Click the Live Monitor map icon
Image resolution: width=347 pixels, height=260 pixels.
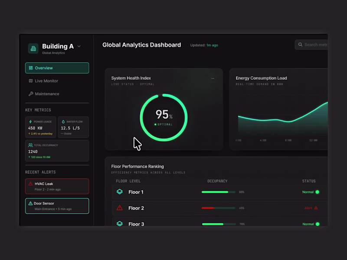click(x=31, y=81)
